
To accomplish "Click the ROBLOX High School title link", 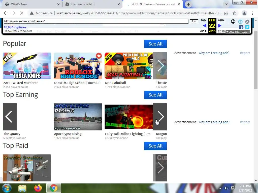I will [77, 83].
